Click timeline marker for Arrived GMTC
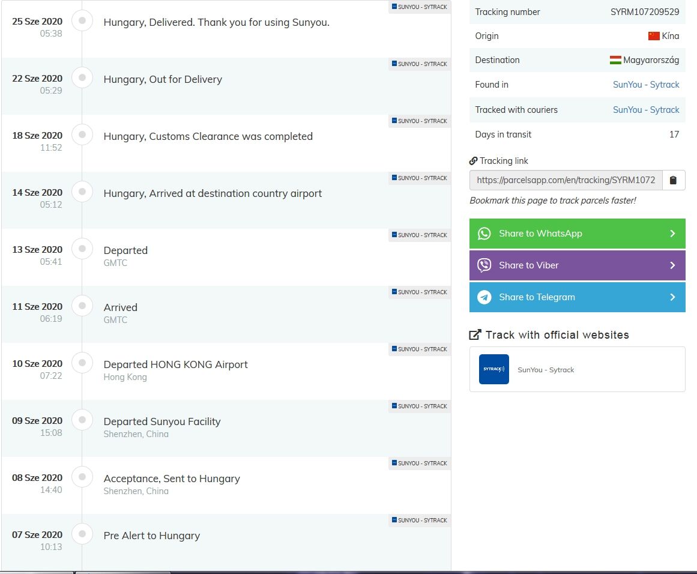697x574 pixels. [82, 306]
